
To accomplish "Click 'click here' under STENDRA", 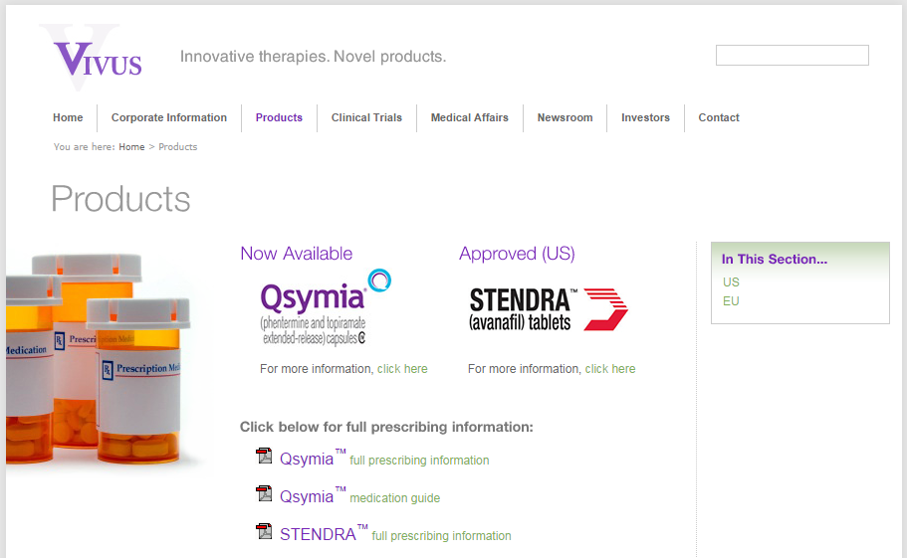I will point(610,369).
